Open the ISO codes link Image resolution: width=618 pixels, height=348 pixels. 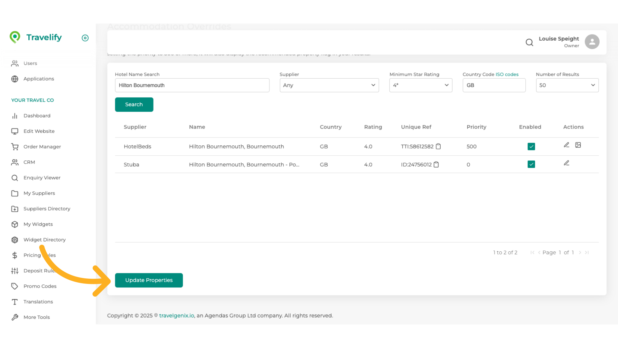pyautogui.click(x=507, y=74)
